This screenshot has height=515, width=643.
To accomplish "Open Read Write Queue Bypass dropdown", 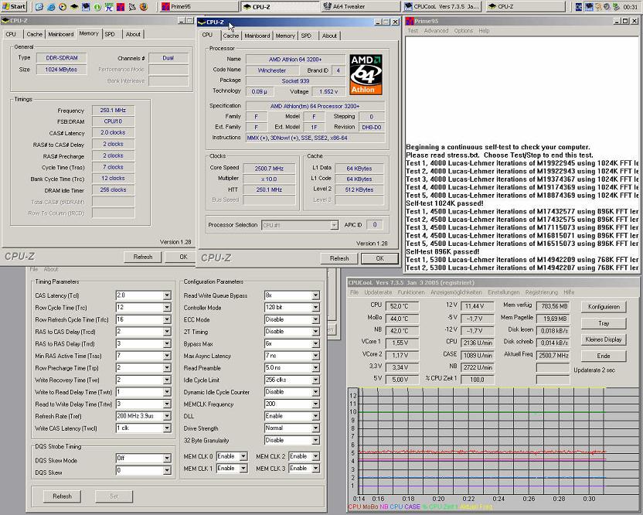I will pos(315,295).
